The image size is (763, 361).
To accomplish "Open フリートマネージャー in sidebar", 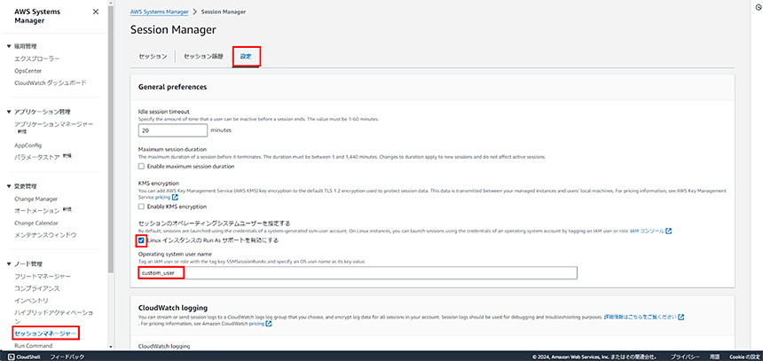I will [x=43, y=277].
